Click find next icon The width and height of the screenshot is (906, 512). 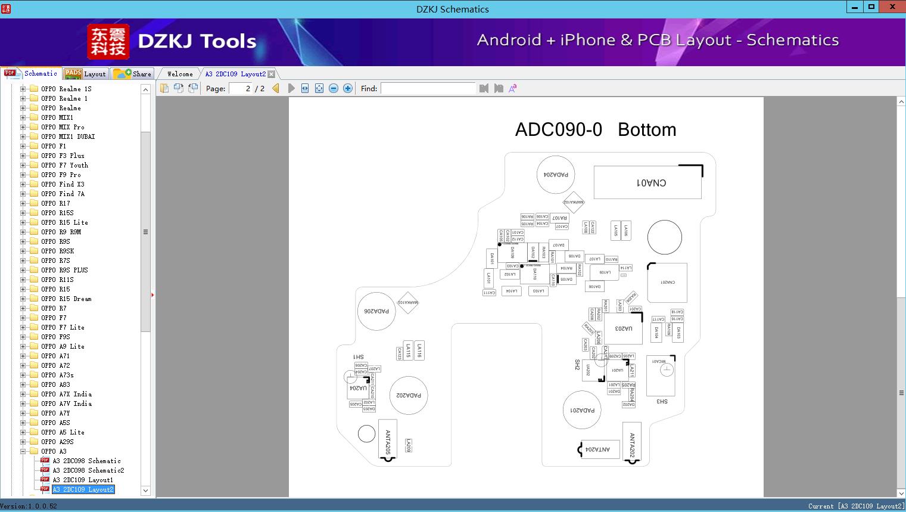click(x=499, y=88)
